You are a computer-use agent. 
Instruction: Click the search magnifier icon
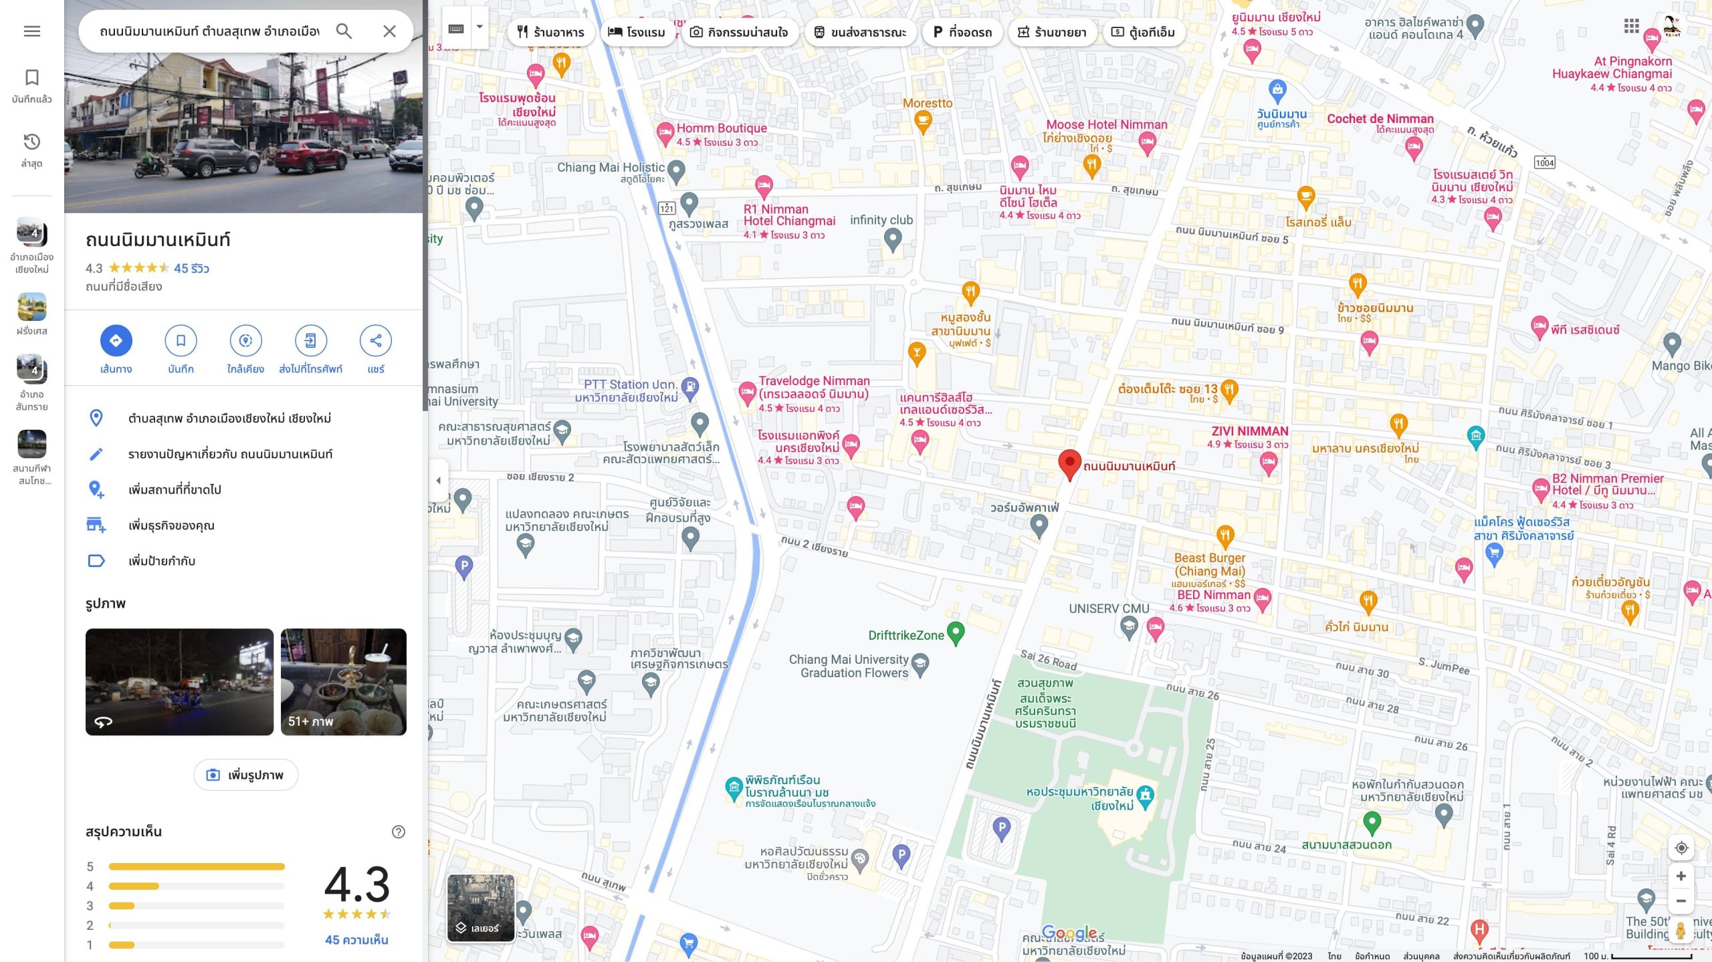(344, 31)
